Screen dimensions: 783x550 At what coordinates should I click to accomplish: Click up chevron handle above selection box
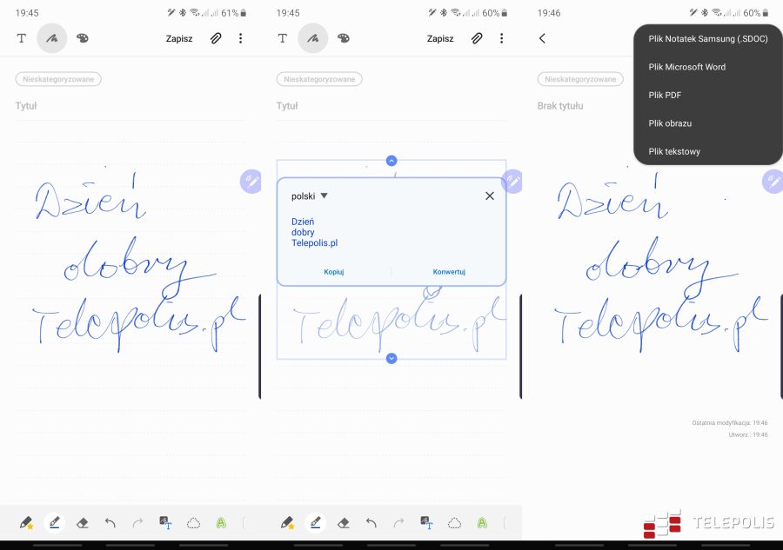391,161
